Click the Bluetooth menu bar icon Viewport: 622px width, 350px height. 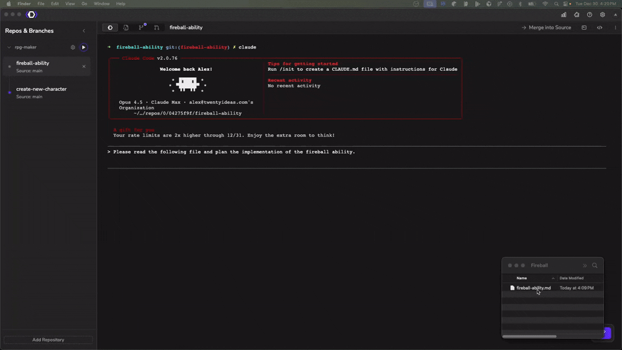pos(520,4)
